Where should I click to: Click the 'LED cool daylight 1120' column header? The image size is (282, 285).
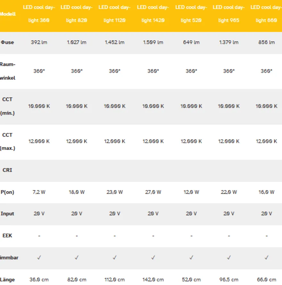[114, 14]
